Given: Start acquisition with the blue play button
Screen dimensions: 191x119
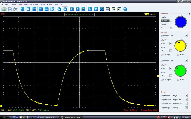Looking at the screenshot, I should pyautogui.click(x=59, y=9).
